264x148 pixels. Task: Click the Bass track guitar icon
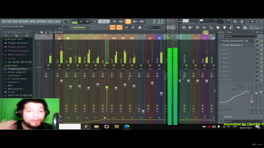(150, 38)
